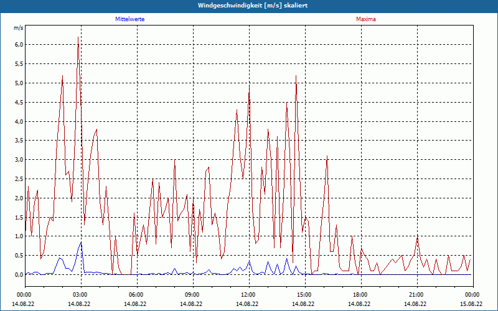Click the 12:00 time axis label
The width and height of the screenshot is (498, 311).
[247, 295]
